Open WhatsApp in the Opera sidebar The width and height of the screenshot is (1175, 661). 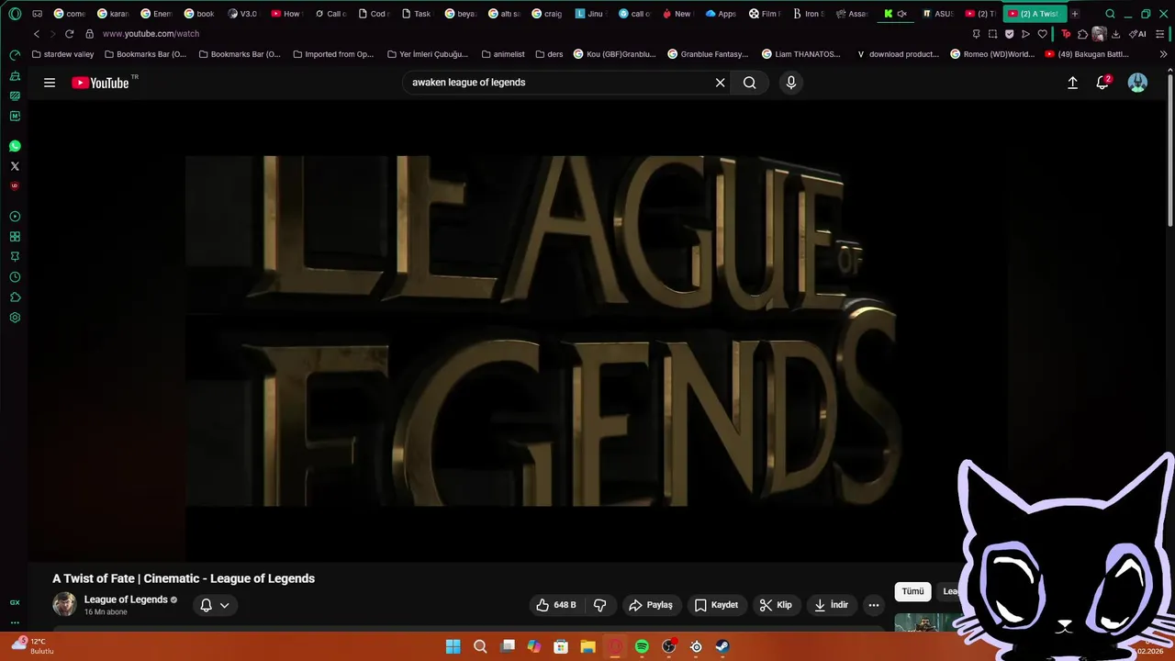click(x=15, y=146)
